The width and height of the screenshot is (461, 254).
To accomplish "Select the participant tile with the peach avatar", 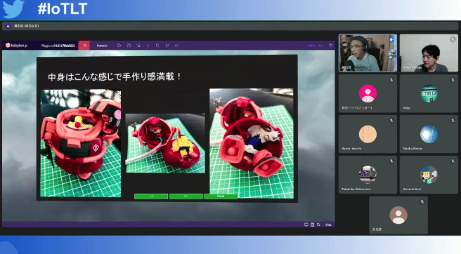I will [x=368, y=134].
